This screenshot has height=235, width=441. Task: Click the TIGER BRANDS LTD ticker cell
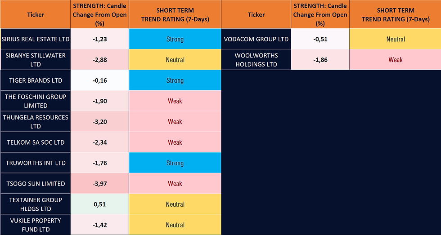36,80
